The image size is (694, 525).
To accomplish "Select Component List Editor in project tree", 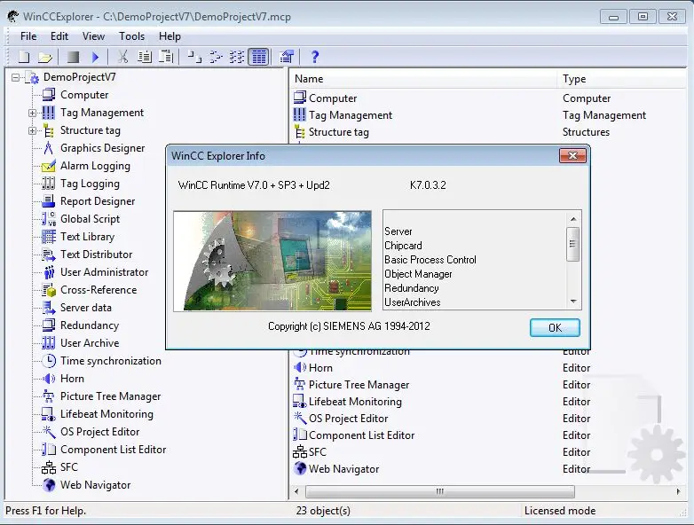I will pyautogui.click(x=113, y=450).
